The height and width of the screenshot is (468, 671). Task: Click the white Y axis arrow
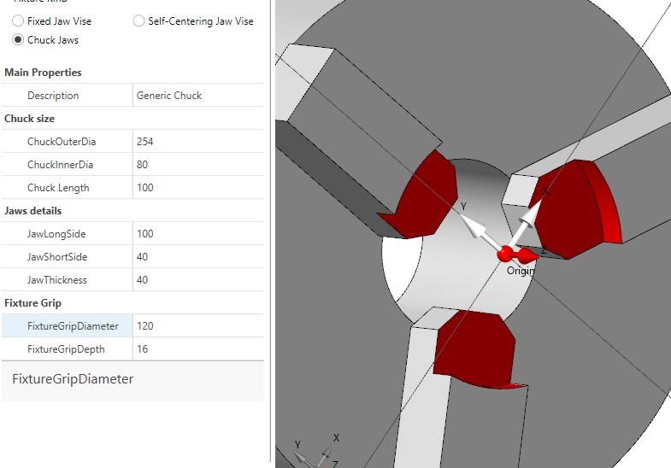(x=475, y=226)
